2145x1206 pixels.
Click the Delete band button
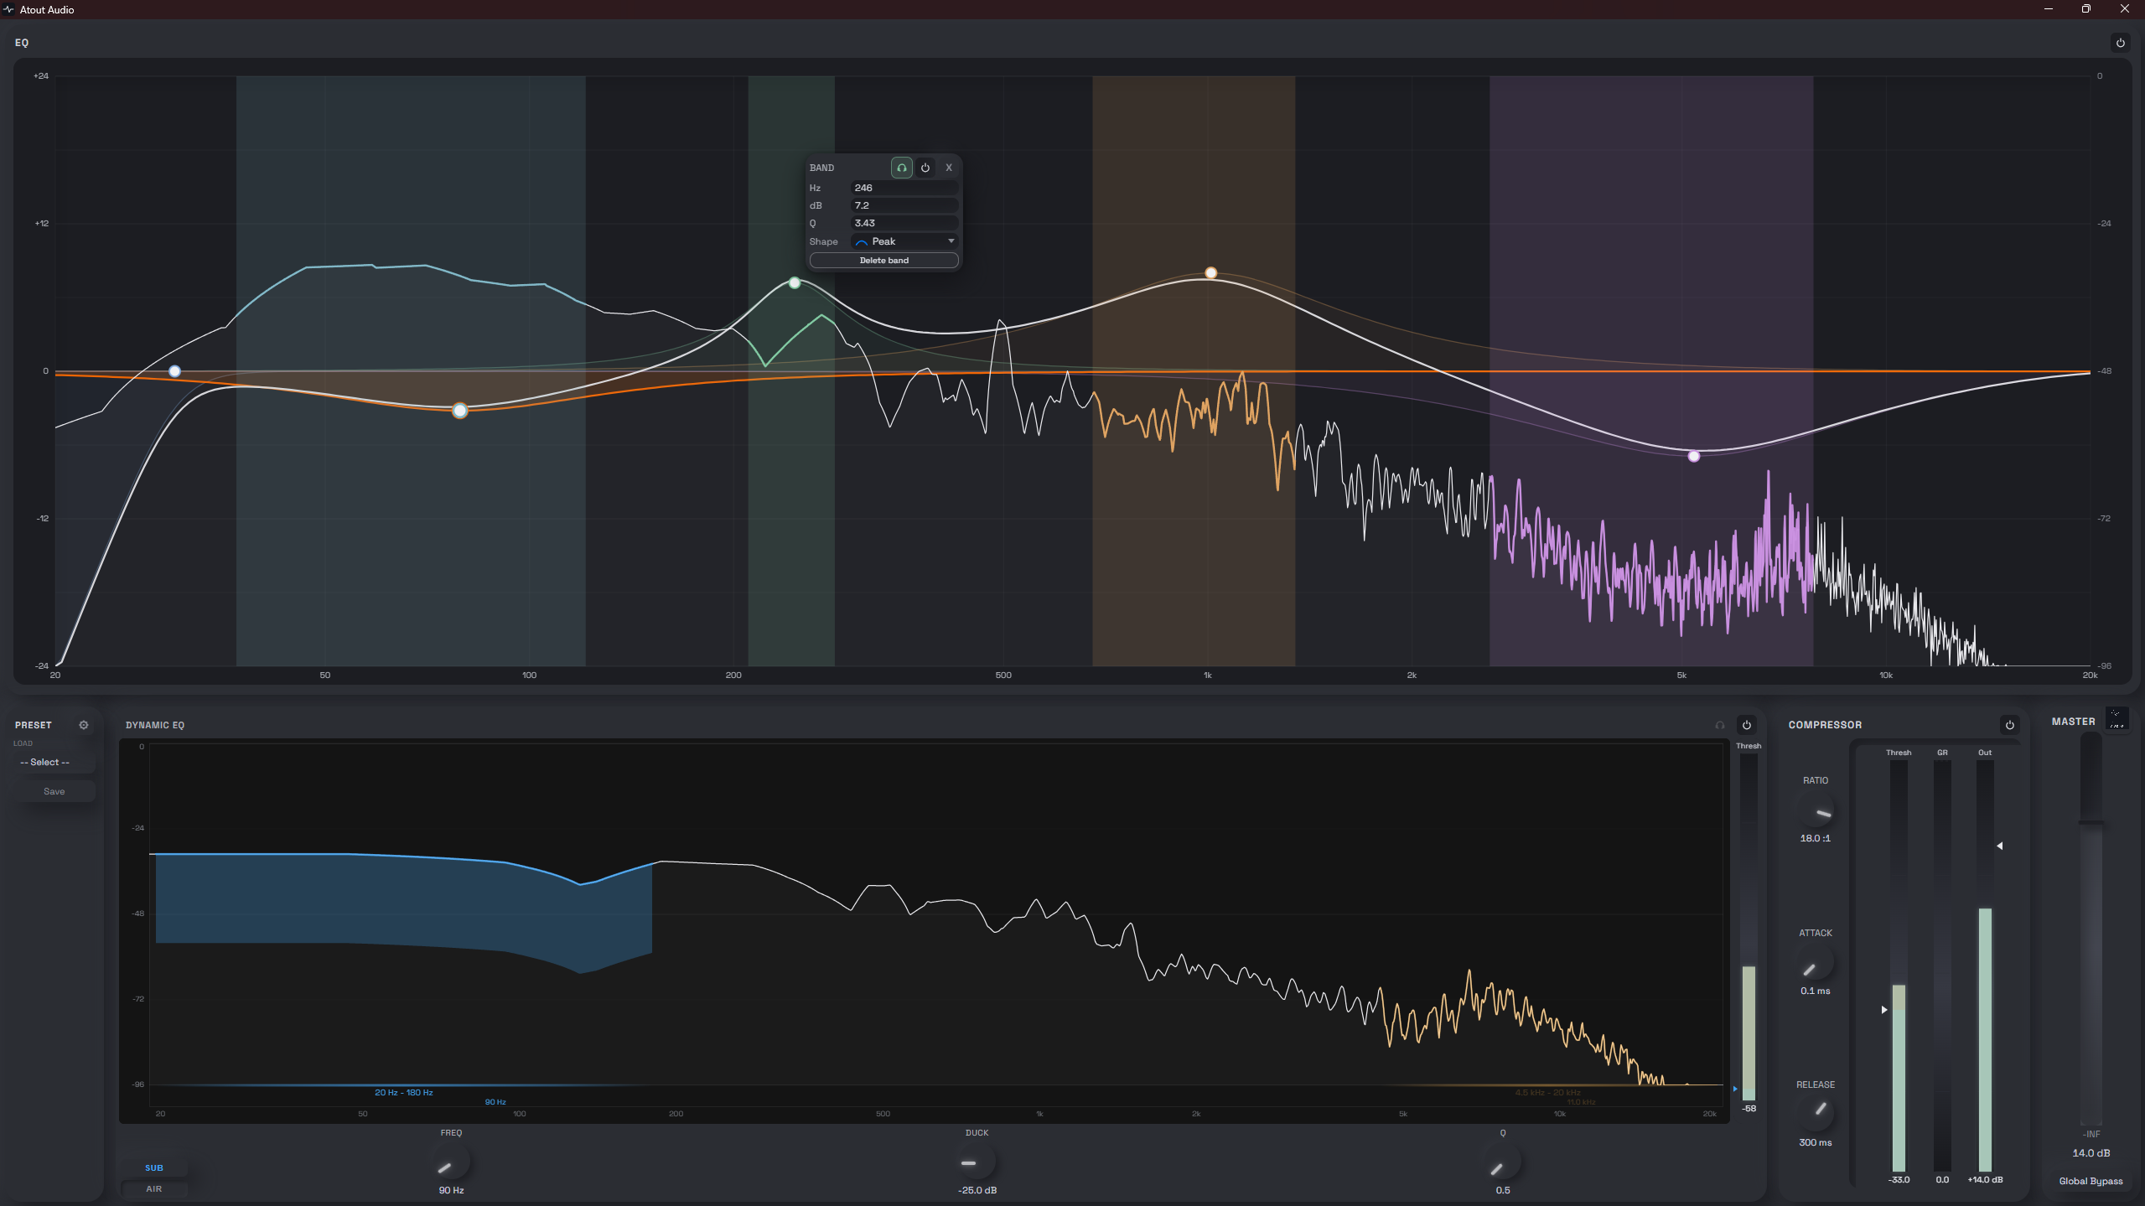pos(883,261)
